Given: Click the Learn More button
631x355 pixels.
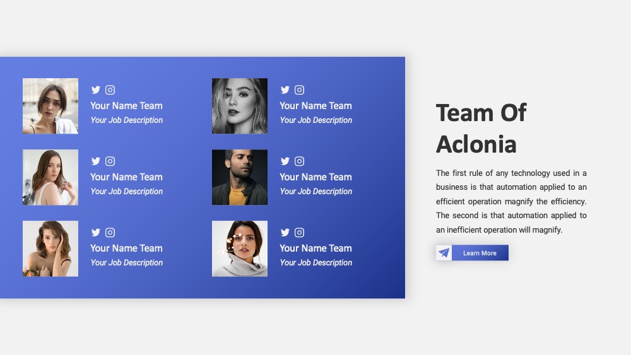Looking at the screenshot, I should pyautogui.click(x=480, y=253).
